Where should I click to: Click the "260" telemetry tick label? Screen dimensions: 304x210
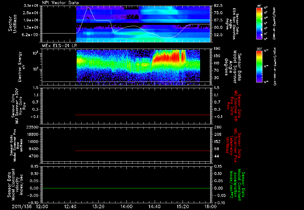tap(217, 127)
